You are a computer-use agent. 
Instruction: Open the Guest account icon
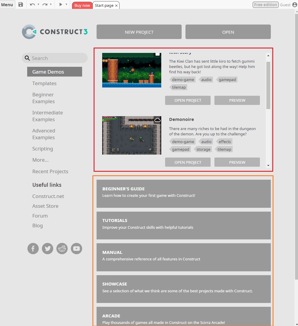pyautogui.click(x=295, y=5)
